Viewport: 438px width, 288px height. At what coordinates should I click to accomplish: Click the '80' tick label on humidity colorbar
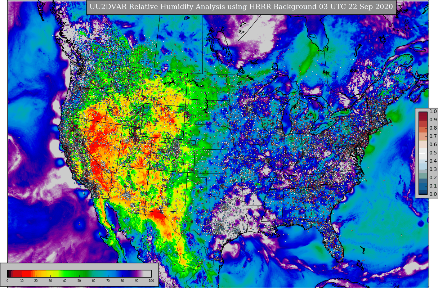coord(122,281)
